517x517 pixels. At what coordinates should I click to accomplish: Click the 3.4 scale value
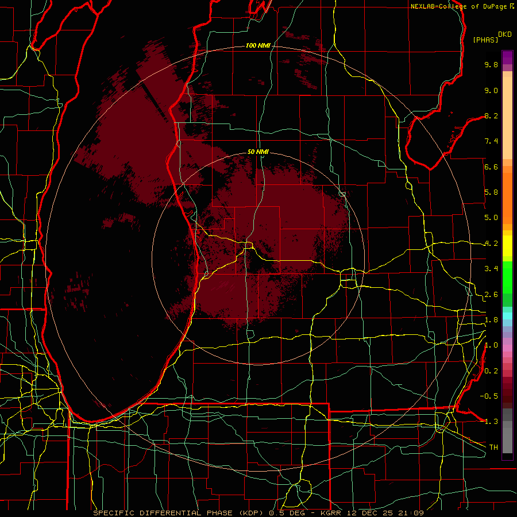point(491,269)
